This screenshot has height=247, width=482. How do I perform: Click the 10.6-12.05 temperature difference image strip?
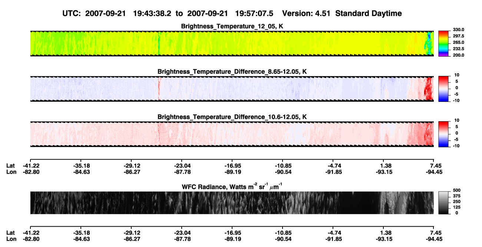tap(232, 134)
